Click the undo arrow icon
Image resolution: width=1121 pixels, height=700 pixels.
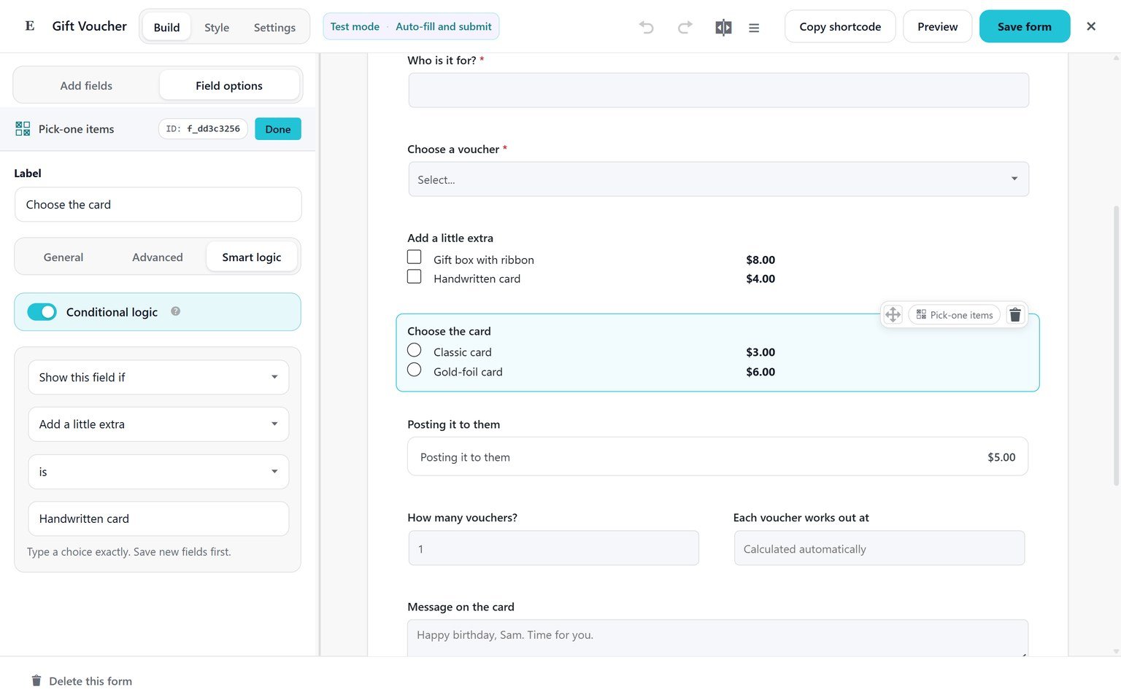(x=646, y=27)
